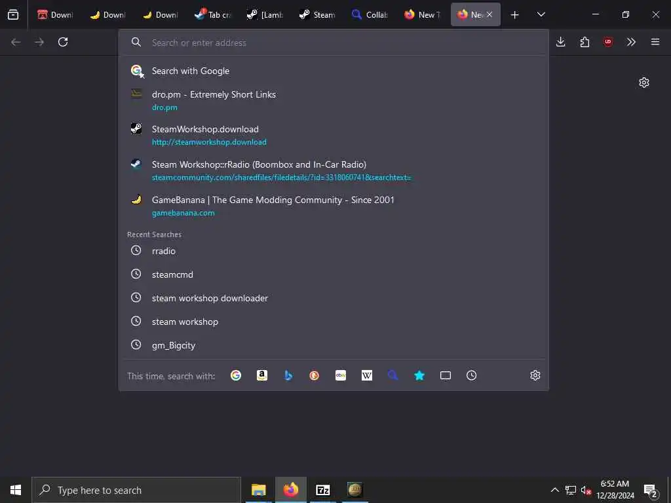Viewport: 671px width, 503px height.
Task: Select recent search steam workshop downloader
Action: tap(334, 298)
